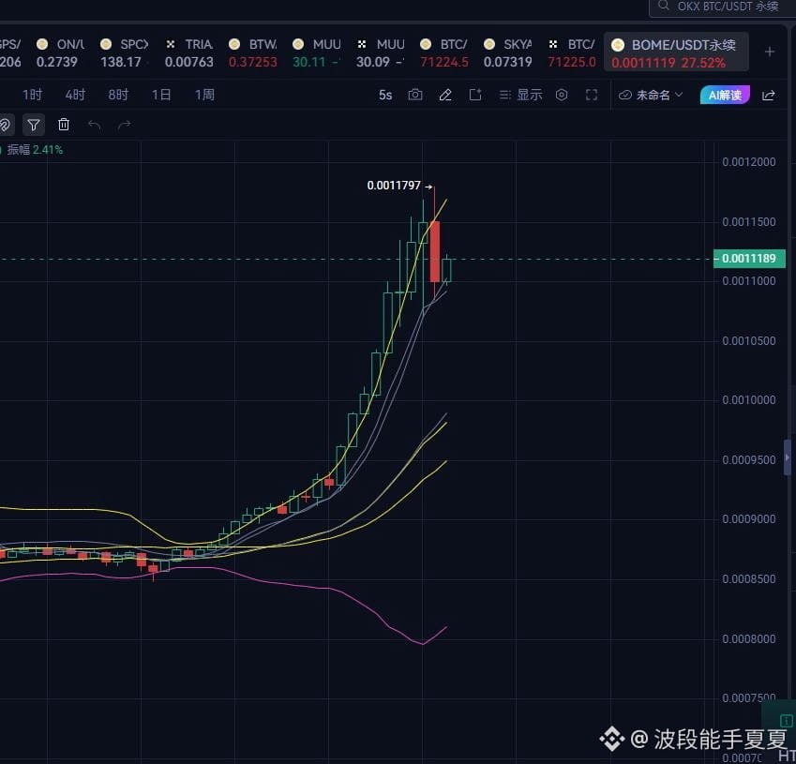The width and height of the screenshot is (796, 764).
Task: Switch to the 1时 timeframe
Action: coord(33,95)
